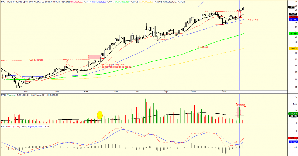Click the 2019 year marker on time axis
298x156 pixels.
coord(86,92)
